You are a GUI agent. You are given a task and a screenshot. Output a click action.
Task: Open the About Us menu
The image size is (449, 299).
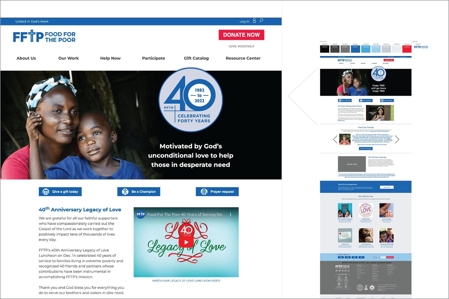(26, 58)
